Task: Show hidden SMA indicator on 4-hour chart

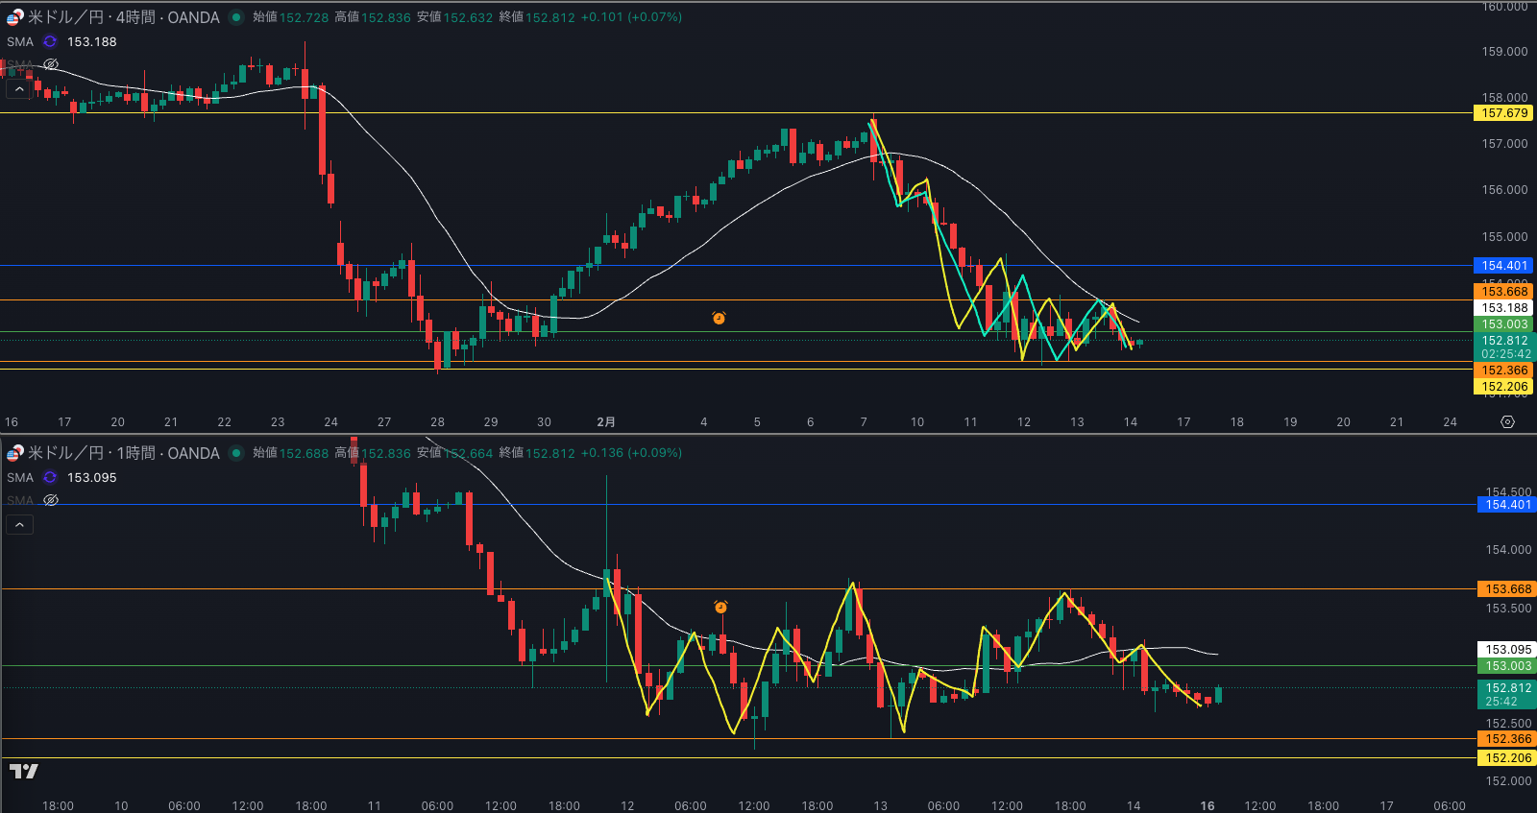Action: pos(51,64)
